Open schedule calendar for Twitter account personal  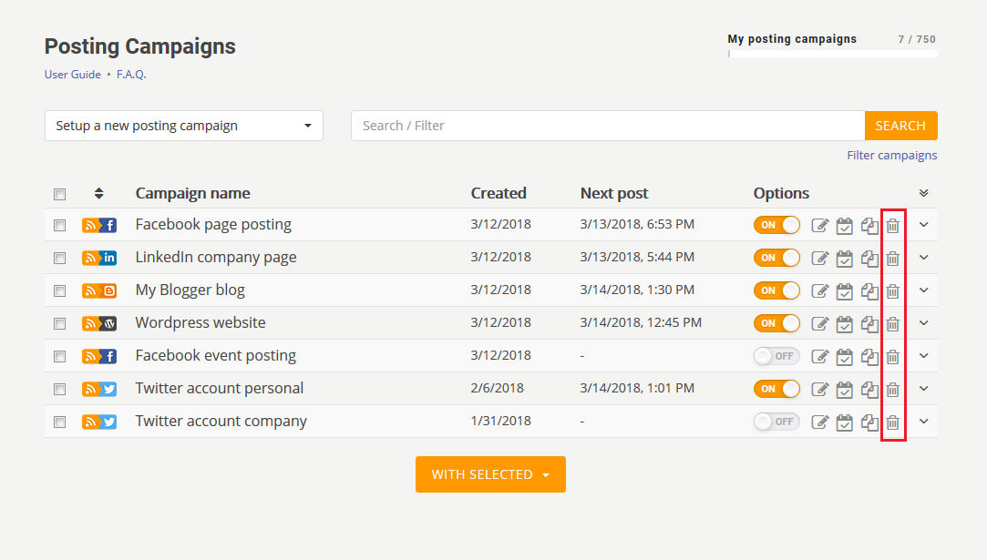tap(844, 389)
